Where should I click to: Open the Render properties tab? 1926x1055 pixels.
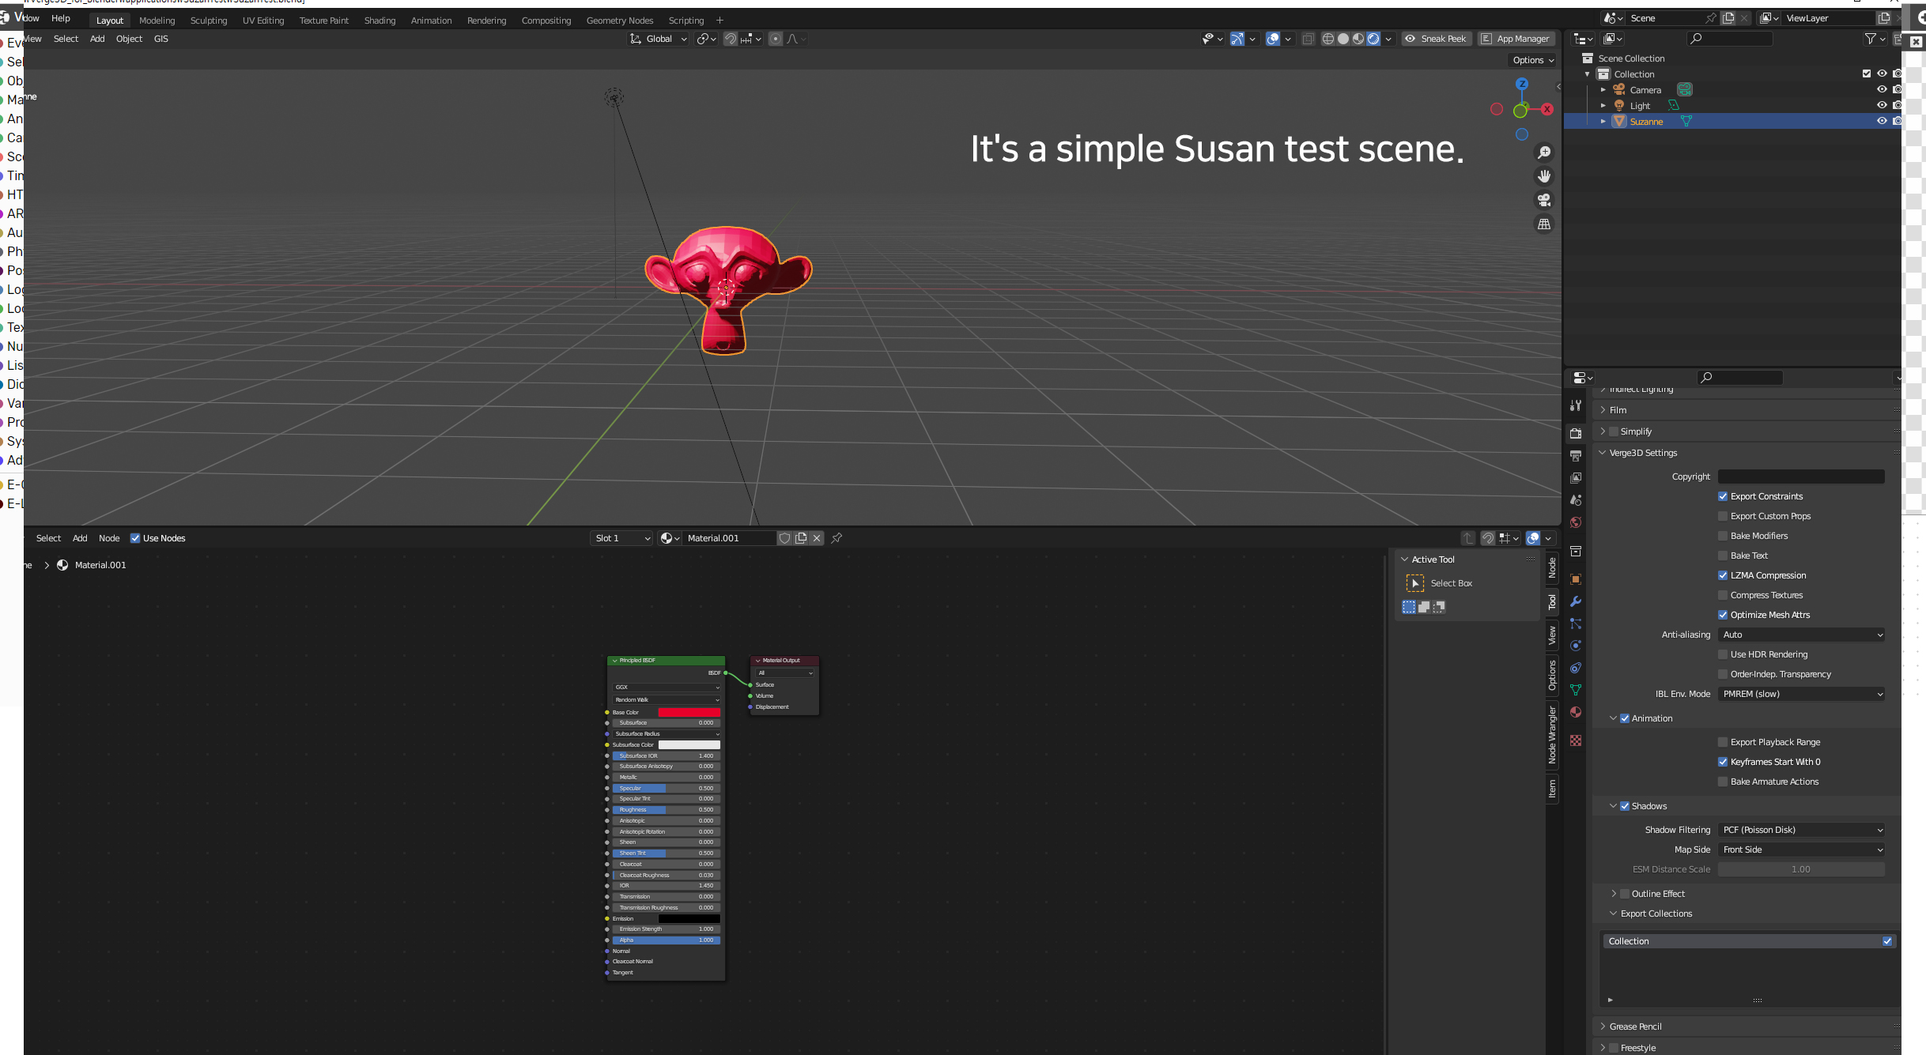coord(1576,433)
